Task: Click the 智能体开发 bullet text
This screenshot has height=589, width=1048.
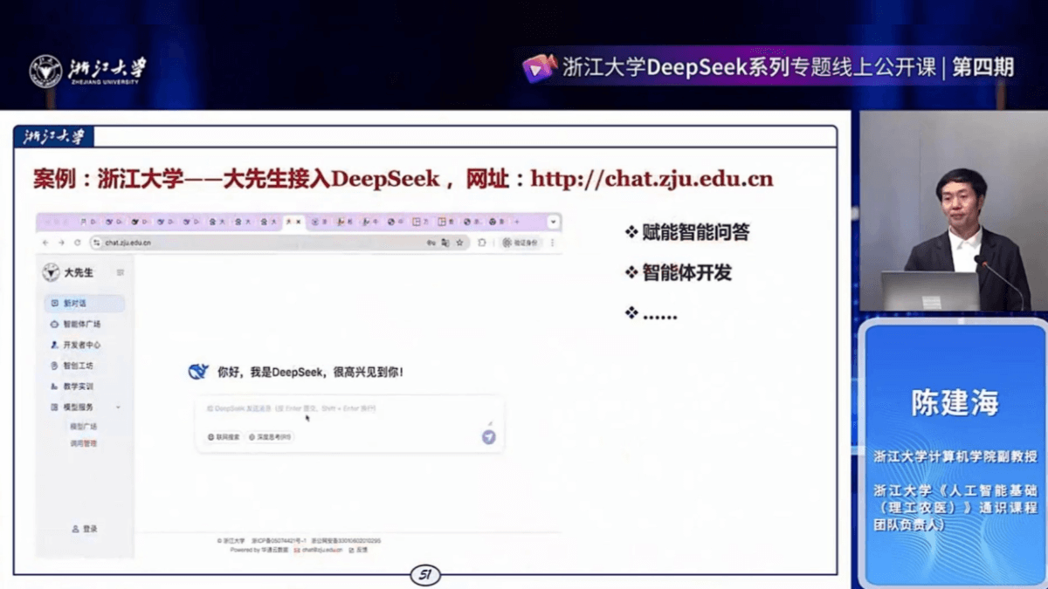Action: [686, 273]
